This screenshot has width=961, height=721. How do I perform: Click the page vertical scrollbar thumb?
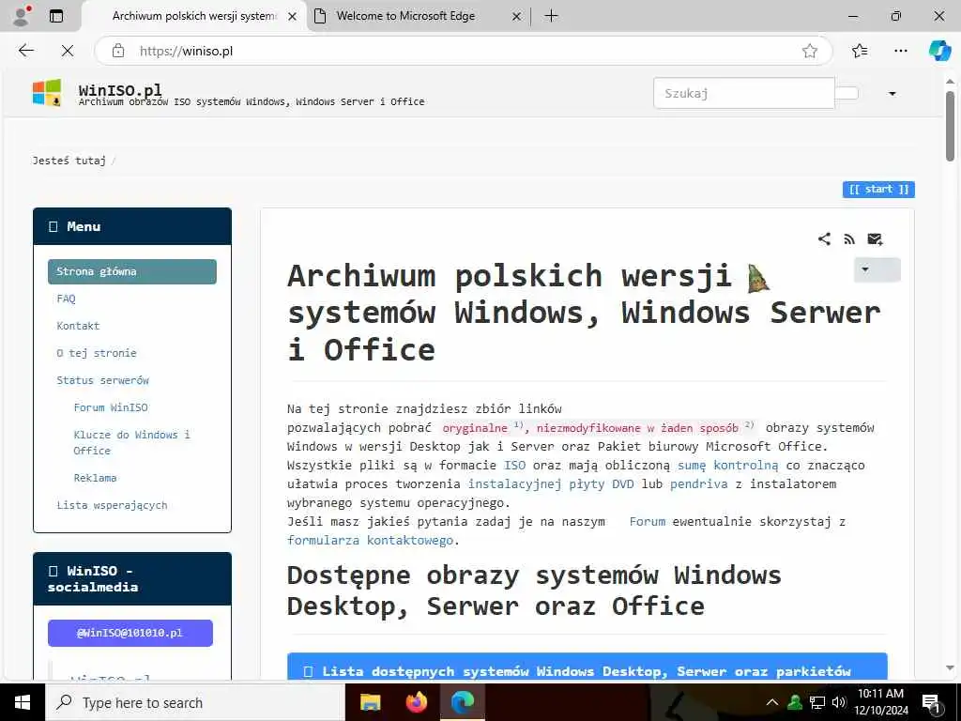coord(950,126)
